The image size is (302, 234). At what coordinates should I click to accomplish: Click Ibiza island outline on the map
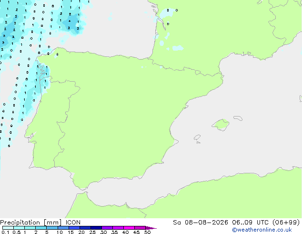(197, 138)
